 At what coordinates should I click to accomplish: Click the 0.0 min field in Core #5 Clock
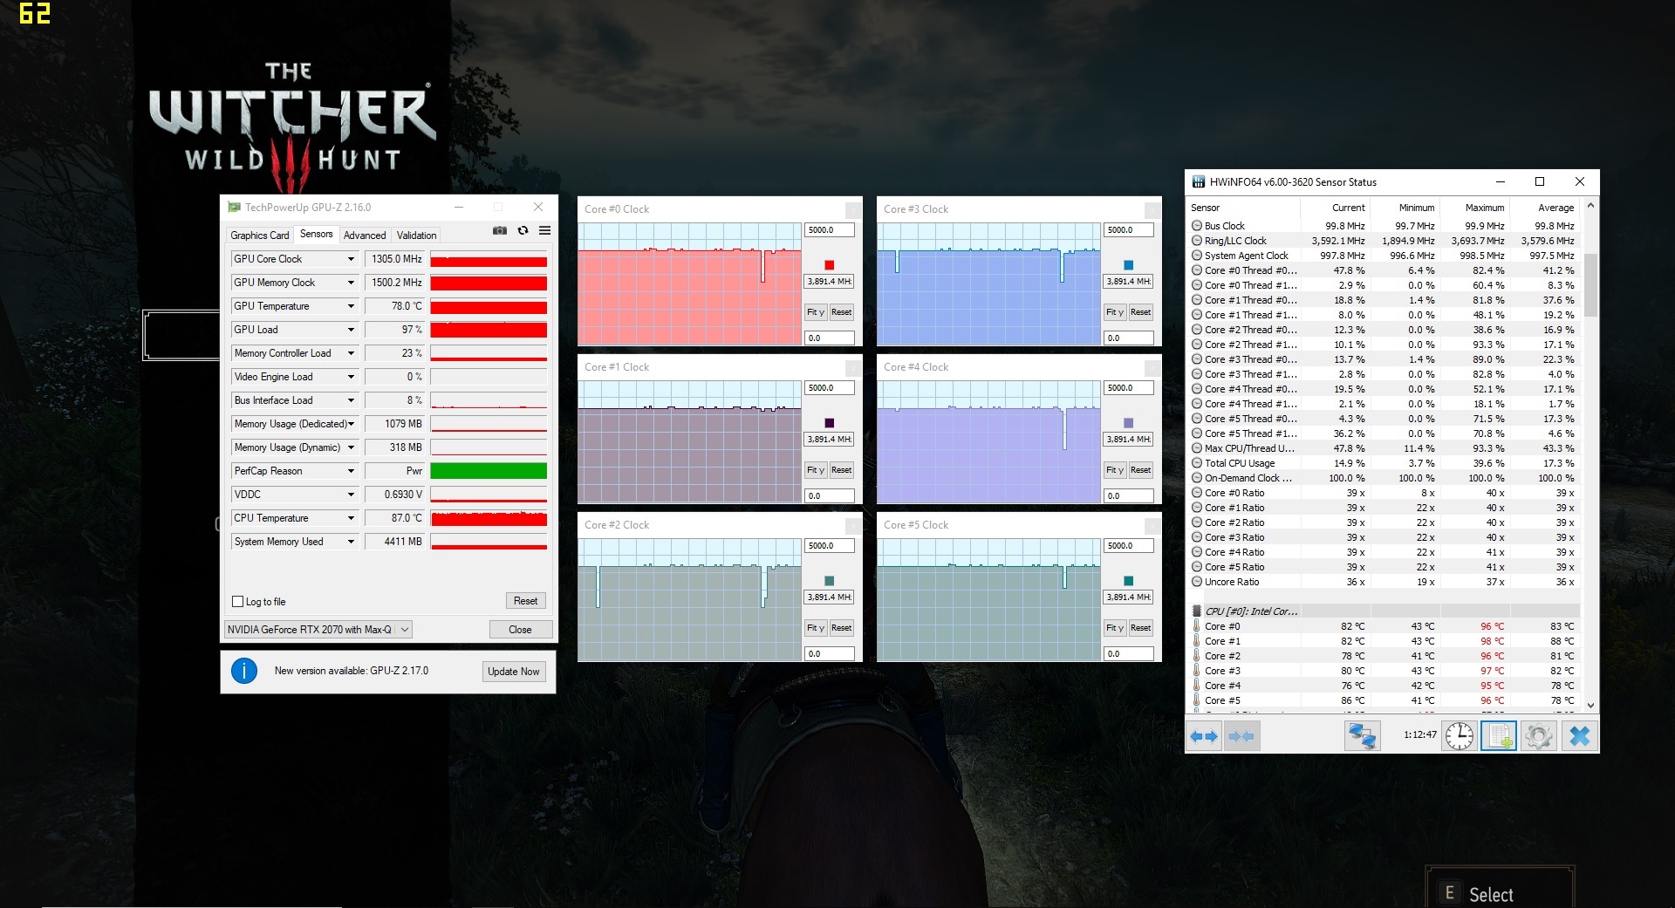point(1128,653)
